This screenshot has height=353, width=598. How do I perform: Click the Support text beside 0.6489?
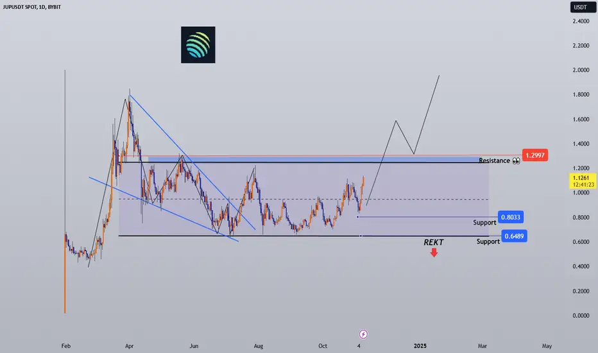point(488,241)
